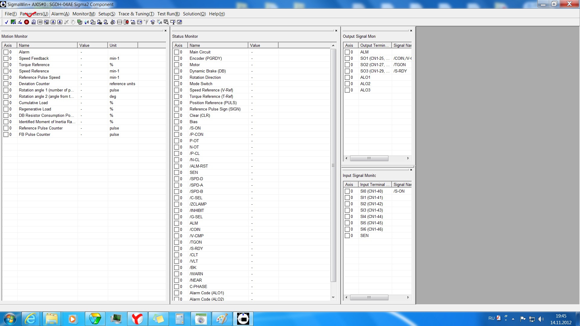Click the red circle toolbar icon
The height and width of the screenshot is (326, 580).
[27, 22]
